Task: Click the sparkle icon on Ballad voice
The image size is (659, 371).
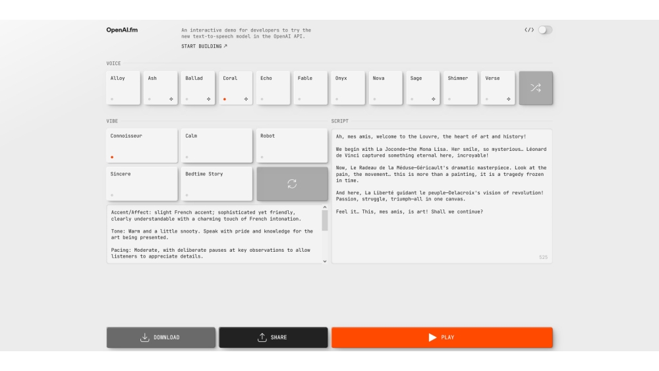Action: point(209,100)
